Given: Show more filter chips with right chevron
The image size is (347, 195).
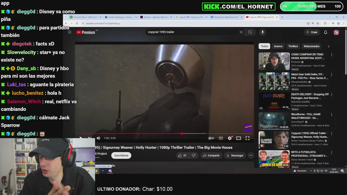Looking at the screenshot, I should 329,46.
